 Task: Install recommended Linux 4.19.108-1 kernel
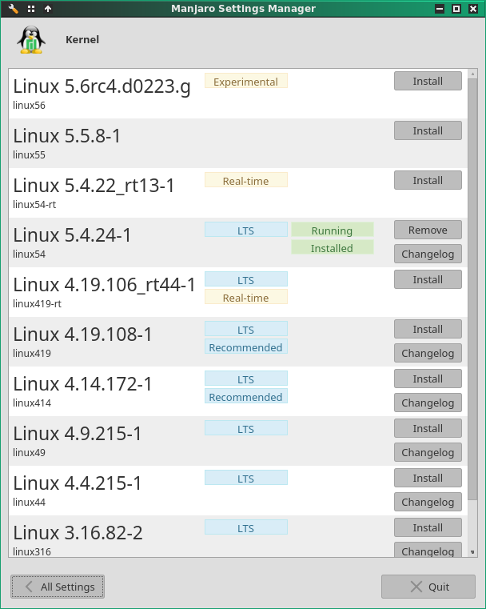point(428,330)
